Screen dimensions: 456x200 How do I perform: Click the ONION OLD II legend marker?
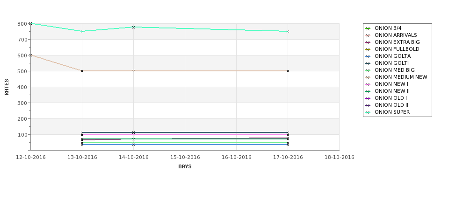(x=368, y=105)
